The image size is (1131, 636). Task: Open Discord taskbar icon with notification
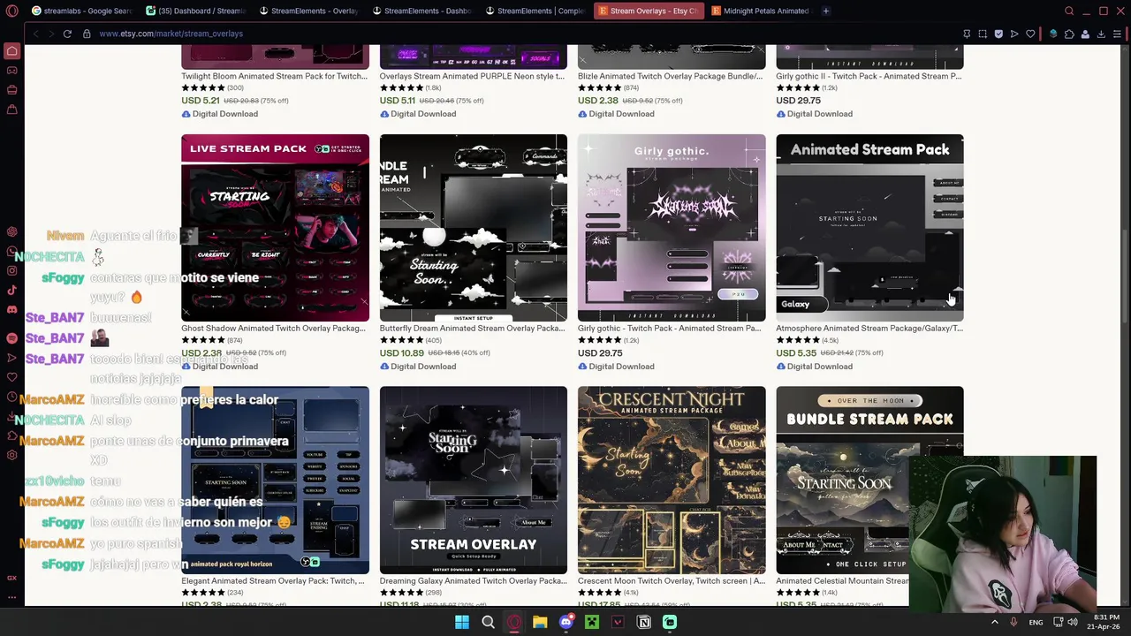click(x=566, y=622)
